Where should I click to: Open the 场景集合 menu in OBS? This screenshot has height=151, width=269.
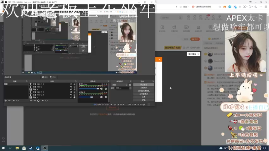click(x=43, y=6)
